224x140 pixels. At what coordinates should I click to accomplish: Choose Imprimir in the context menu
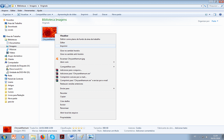[64, 46]
